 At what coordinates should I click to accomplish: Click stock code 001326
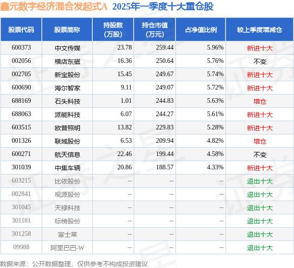[21, 140]
